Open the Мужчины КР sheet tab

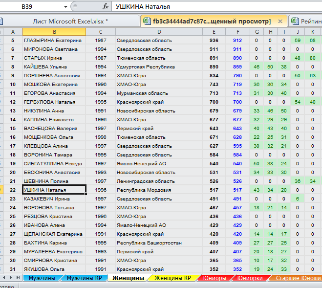coord(84,278)
